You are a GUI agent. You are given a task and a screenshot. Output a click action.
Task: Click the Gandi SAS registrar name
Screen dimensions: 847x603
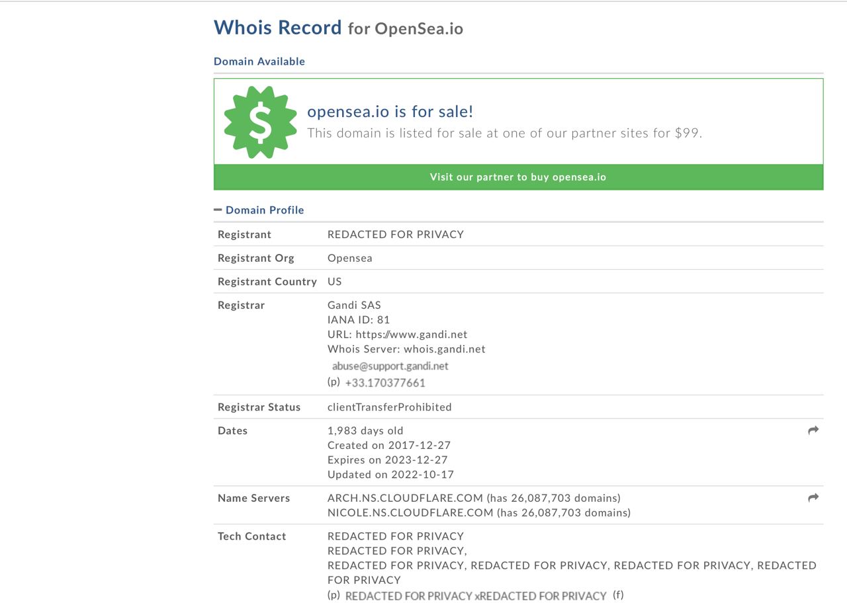click(354, 305)
